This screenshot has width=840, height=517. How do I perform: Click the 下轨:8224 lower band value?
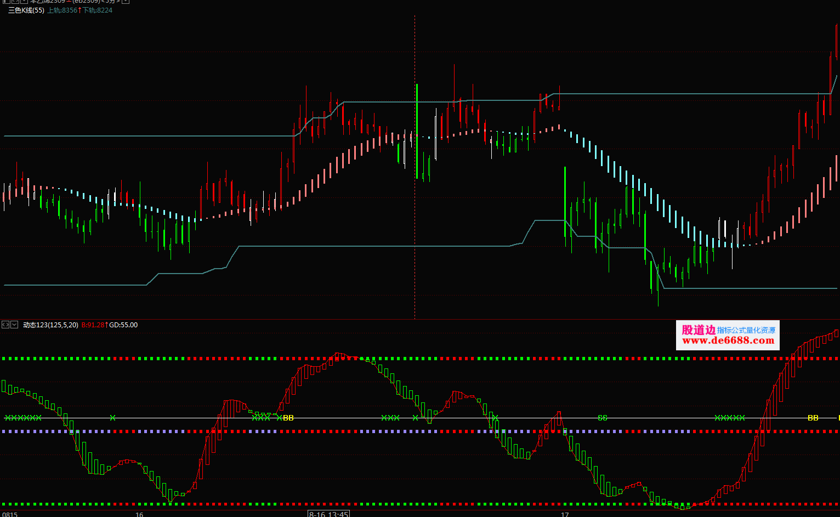[x=98, y=10]
